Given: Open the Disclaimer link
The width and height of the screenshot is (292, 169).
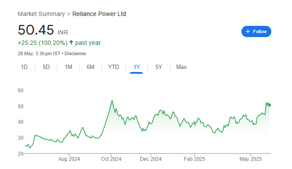Looking at the screenshot, I should point(76,53).
